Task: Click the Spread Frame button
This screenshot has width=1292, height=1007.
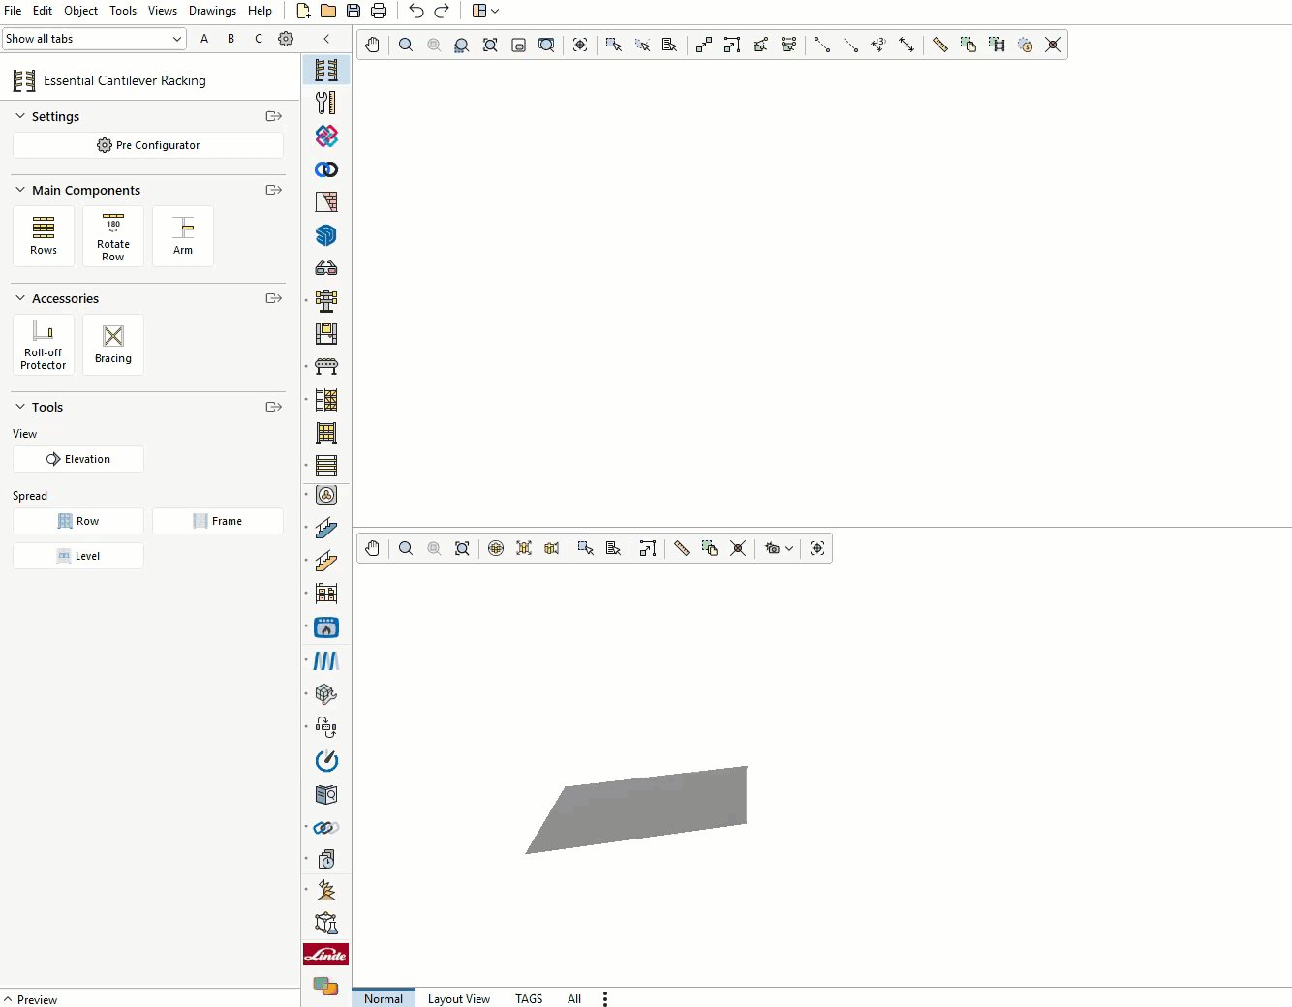Action: [218, 521]
